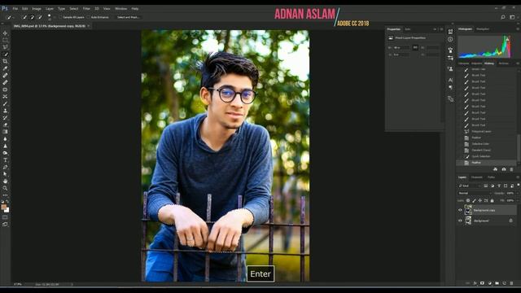The height and width of the screenshot is (293, 521).
Task: Hide the Background layer eye icon
Action: (460, 221)
